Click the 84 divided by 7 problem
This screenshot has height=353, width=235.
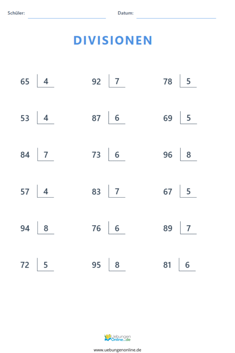click(x=36, y=155)
